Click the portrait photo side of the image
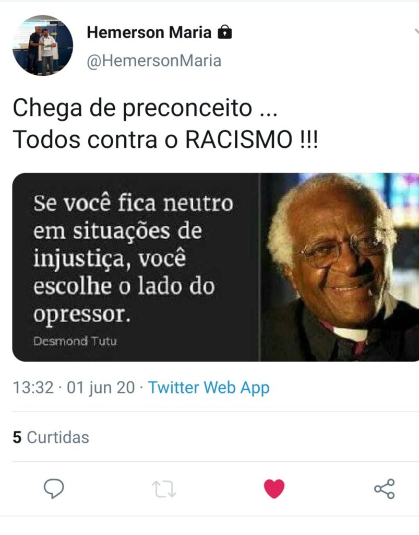Image resolution: width=419 pixels, height=535 pixels. pos(340,267)
